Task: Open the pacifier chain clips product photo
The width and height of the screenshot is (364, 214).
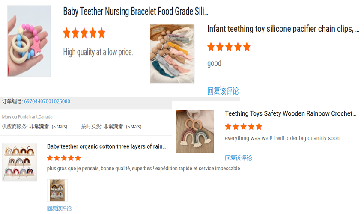Action: (x=172, y=53)
